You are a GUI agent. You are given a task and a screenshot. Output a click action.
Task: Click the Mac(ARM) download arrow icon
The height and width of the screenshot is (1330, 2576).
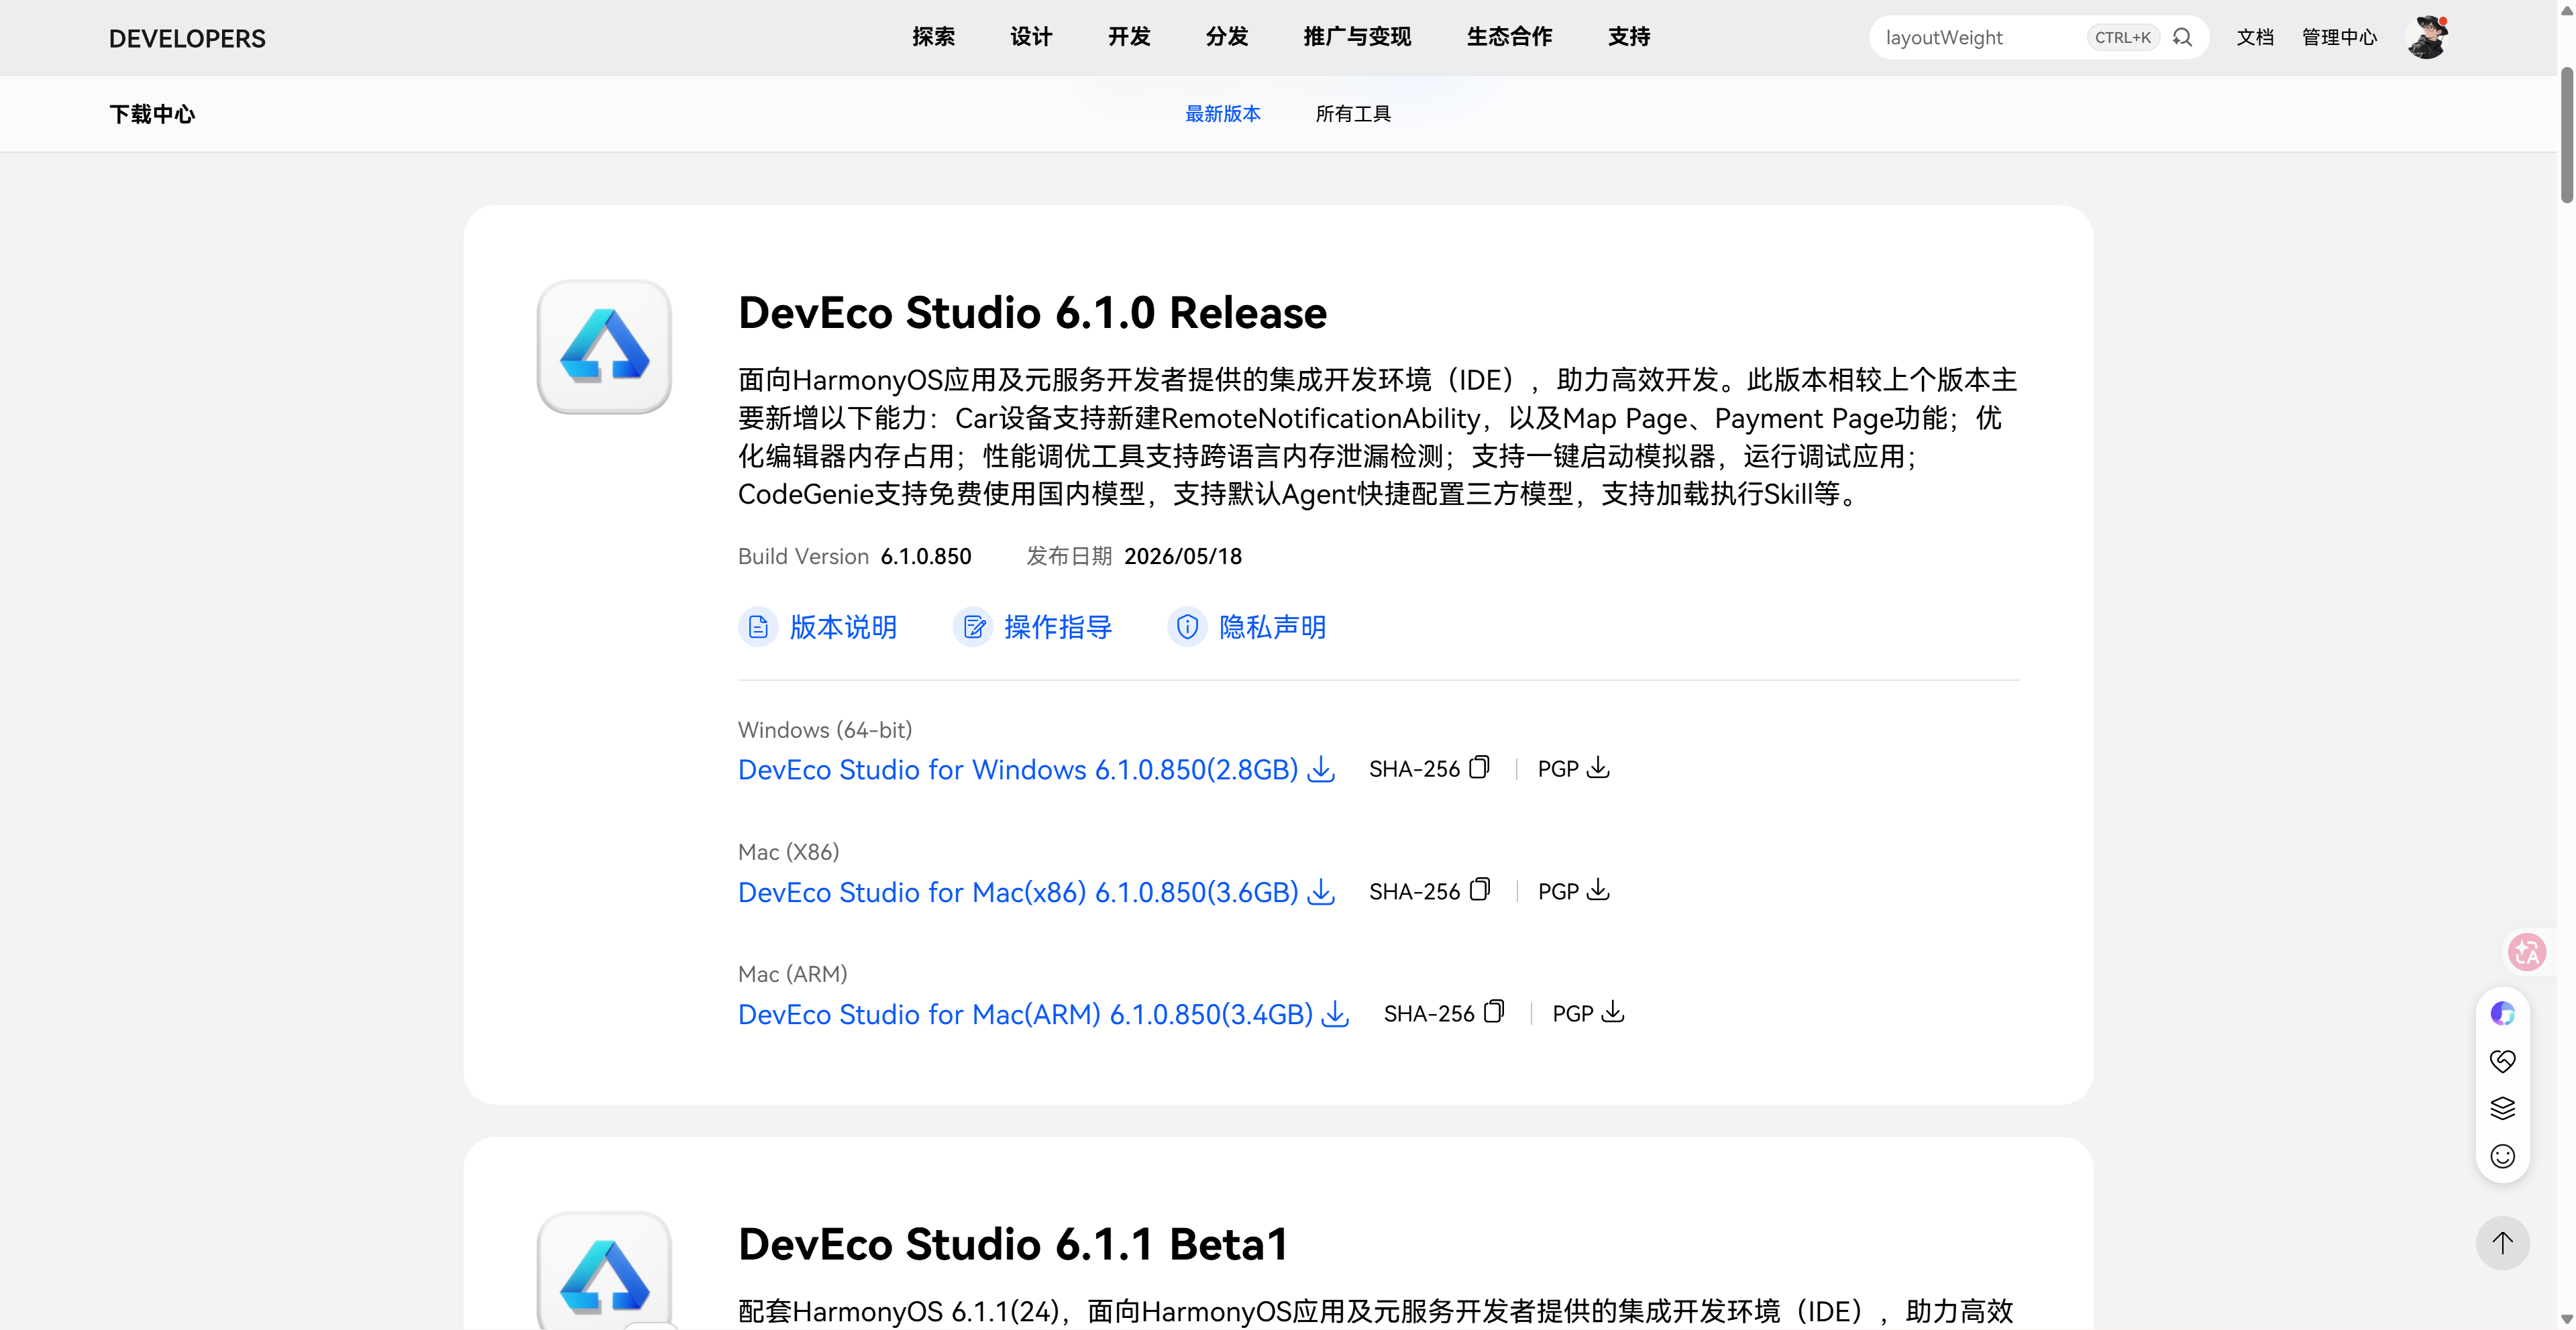(x=1336, y=1014)
